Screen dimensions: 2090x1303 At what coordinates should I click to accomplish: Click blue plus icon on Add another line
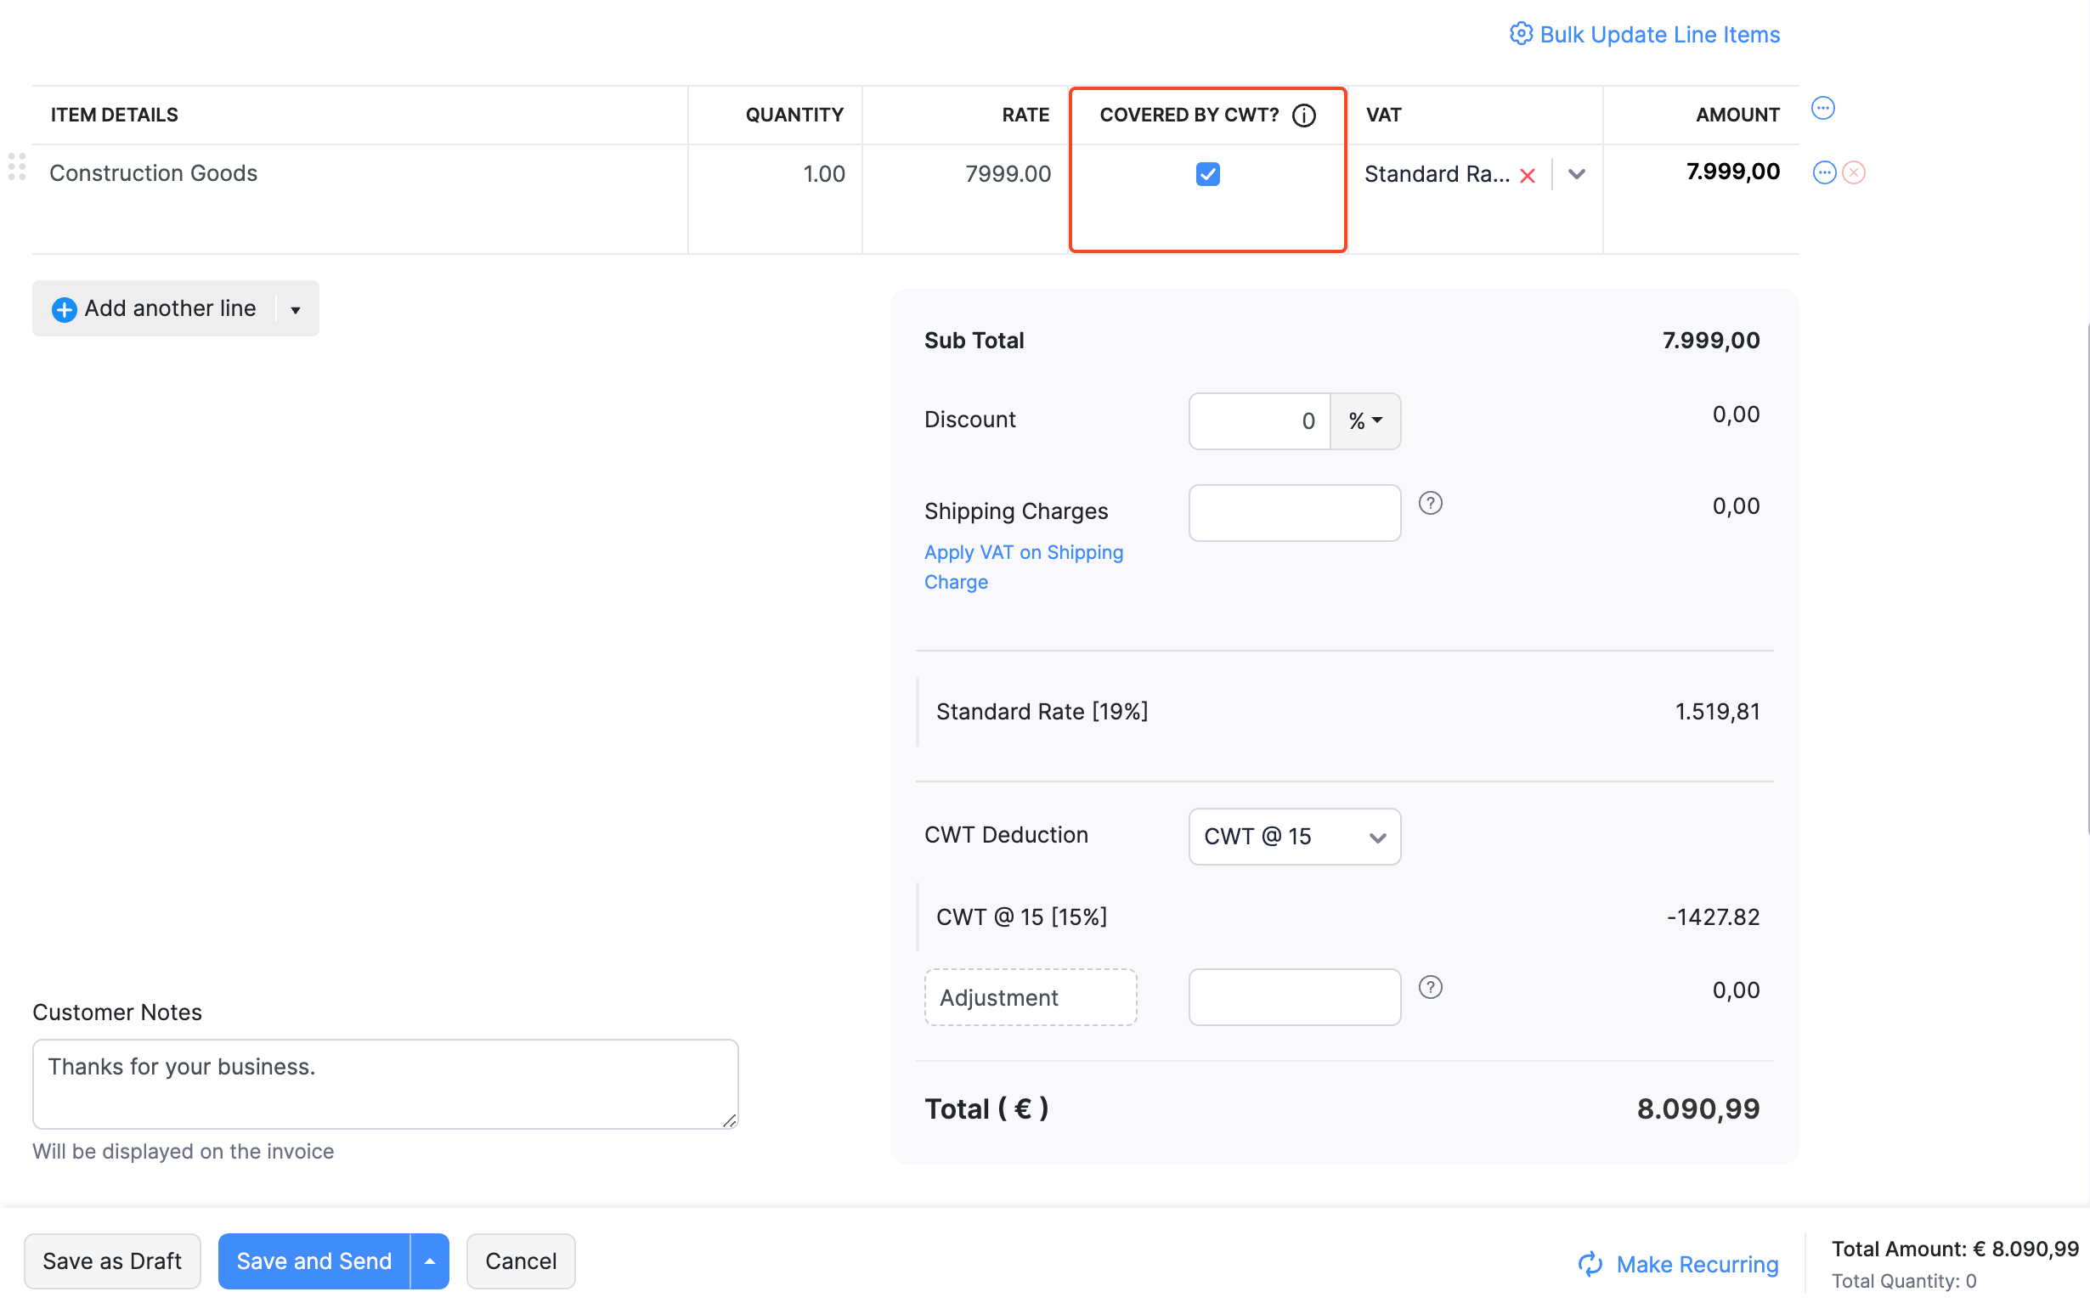point(64,309)
